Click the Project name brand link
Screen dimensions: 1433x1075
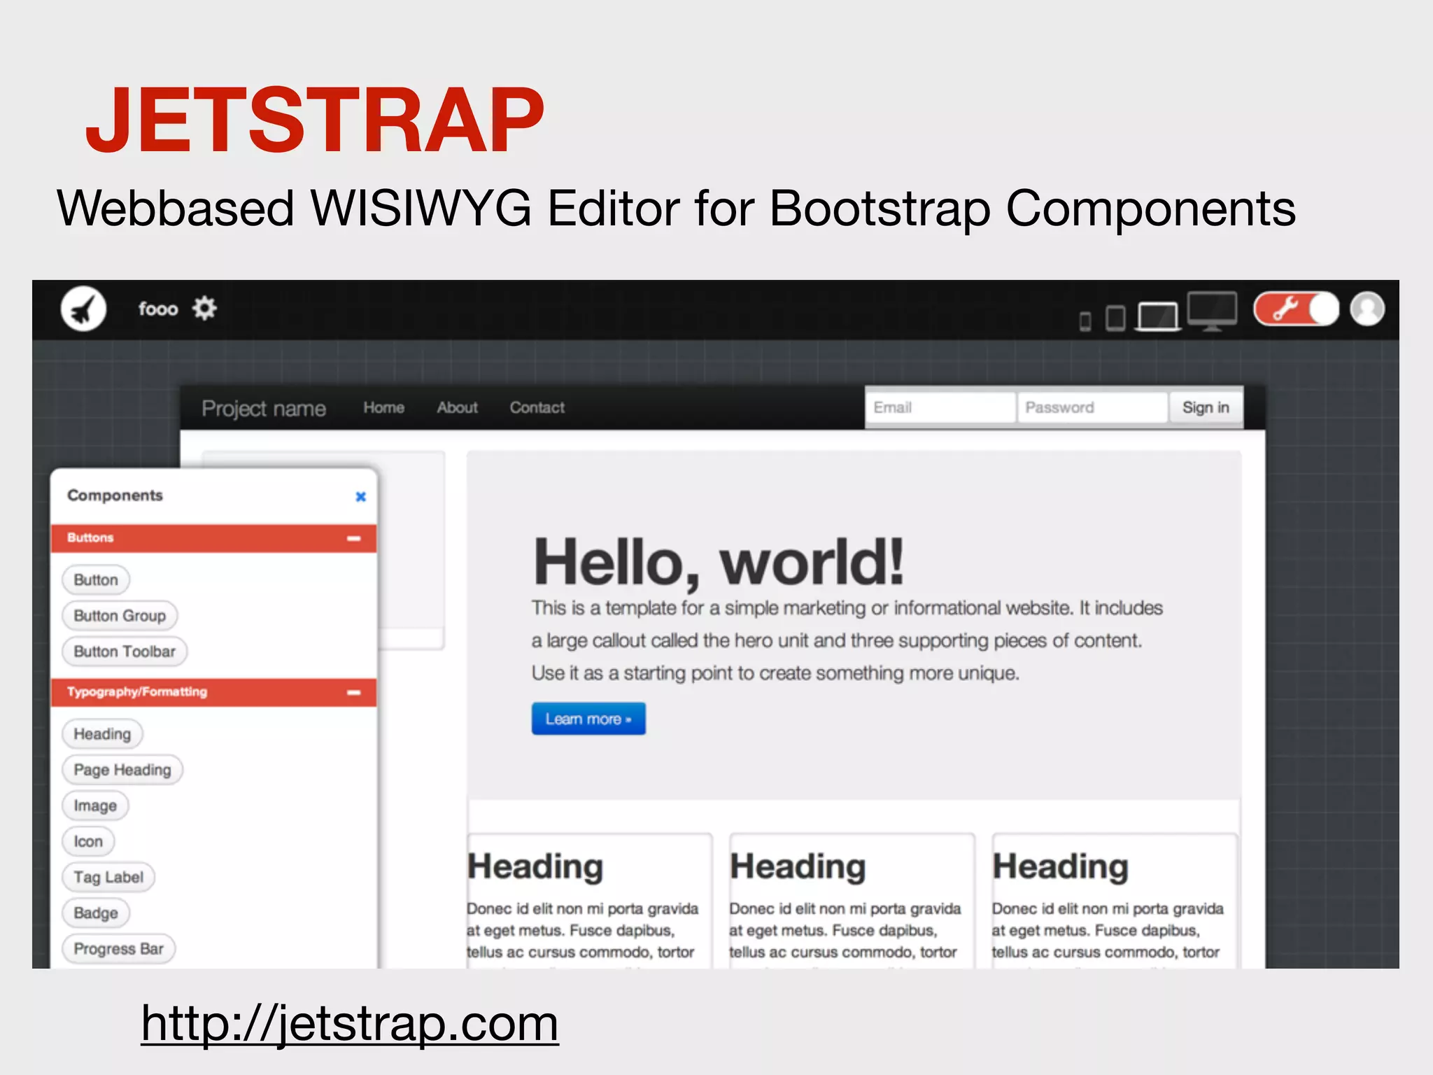tap(264, 409)
